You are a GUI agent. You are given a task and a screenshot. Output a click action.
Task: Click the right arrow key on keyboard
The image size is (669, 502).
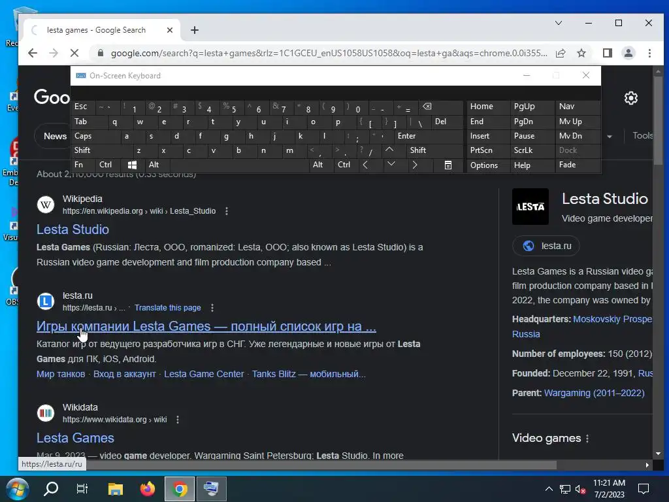[x=415, y=165]
